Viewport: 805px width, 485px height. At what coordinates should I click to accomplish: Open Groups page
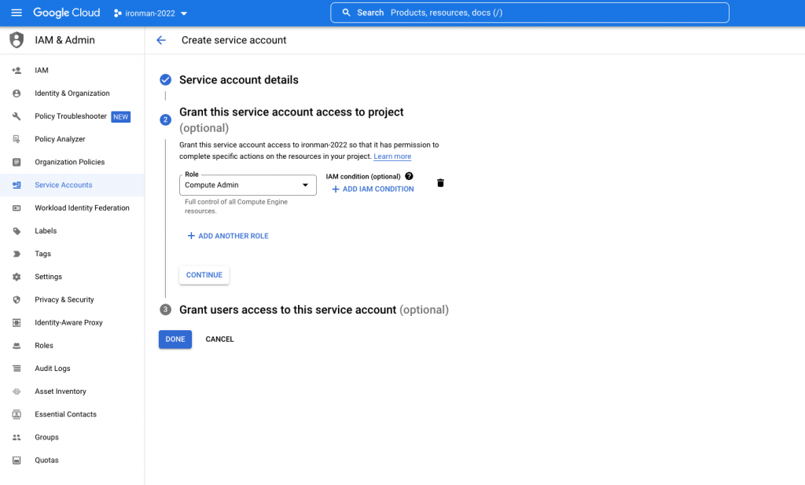[x=46, y=437]
